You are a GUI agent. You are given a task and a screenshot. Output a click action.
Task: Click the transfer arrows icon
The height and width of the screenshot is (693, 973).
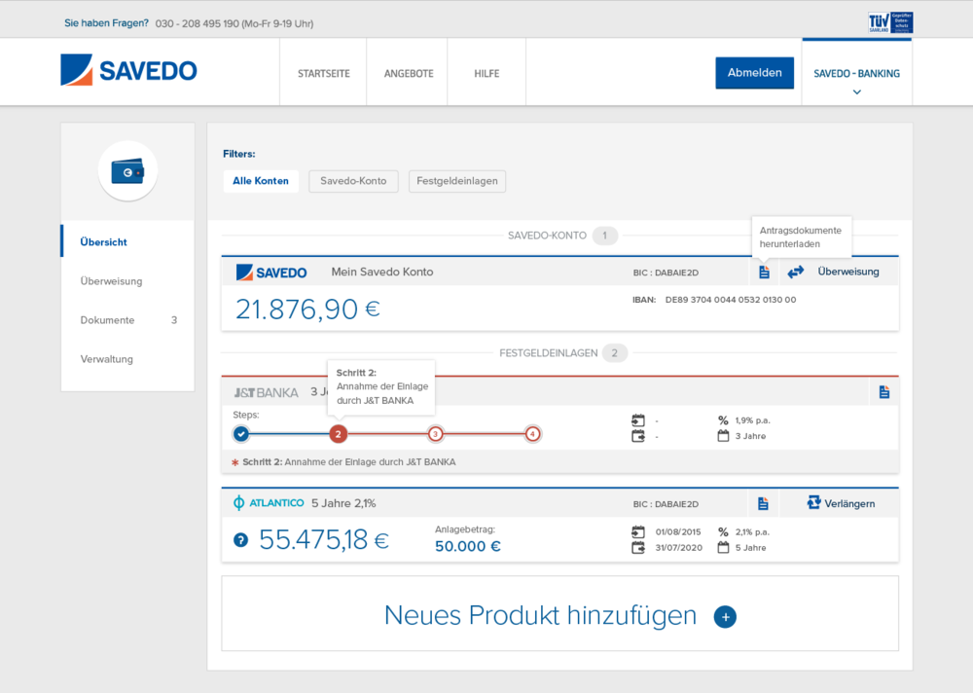(796, 272)
